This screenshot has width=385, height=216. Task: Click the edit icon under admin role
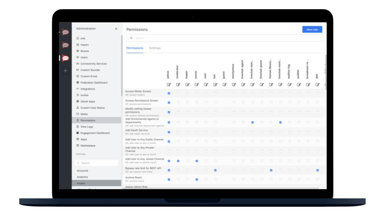[168, 84]
